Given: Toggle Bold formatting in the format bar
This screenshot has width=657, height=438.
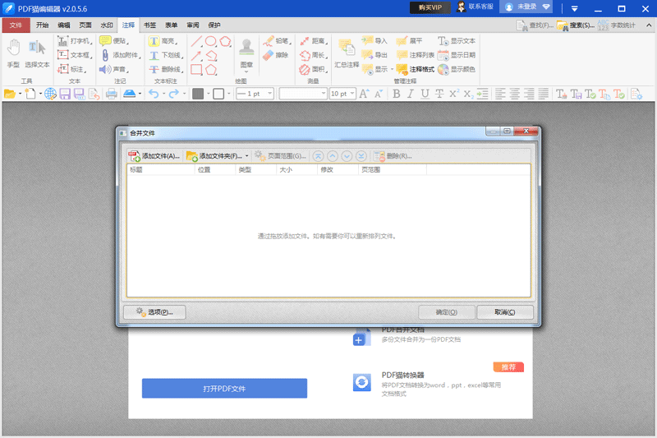Looking at the screenshot, I should 397,94.
